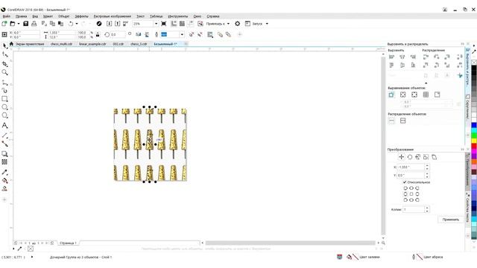477x268 pixels.
Task: Select top-left anchor point in Transformations grid
Action: pos(405,188)
